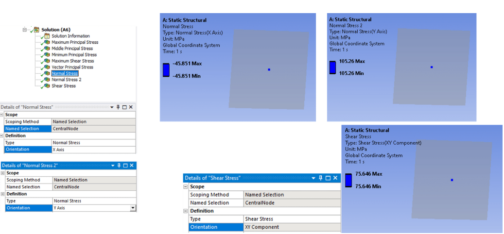
Task: Maximize the Details of "Normal Stress" panel
Action: [x=124, y=107]
